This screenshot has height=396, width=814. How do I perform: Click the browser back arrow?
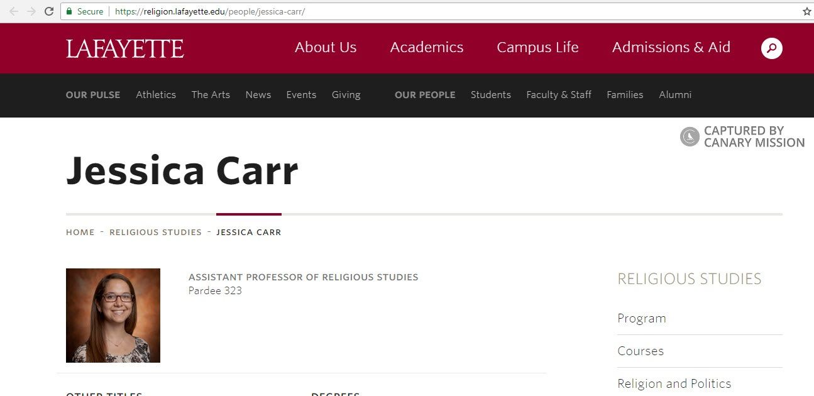(14, 11)
